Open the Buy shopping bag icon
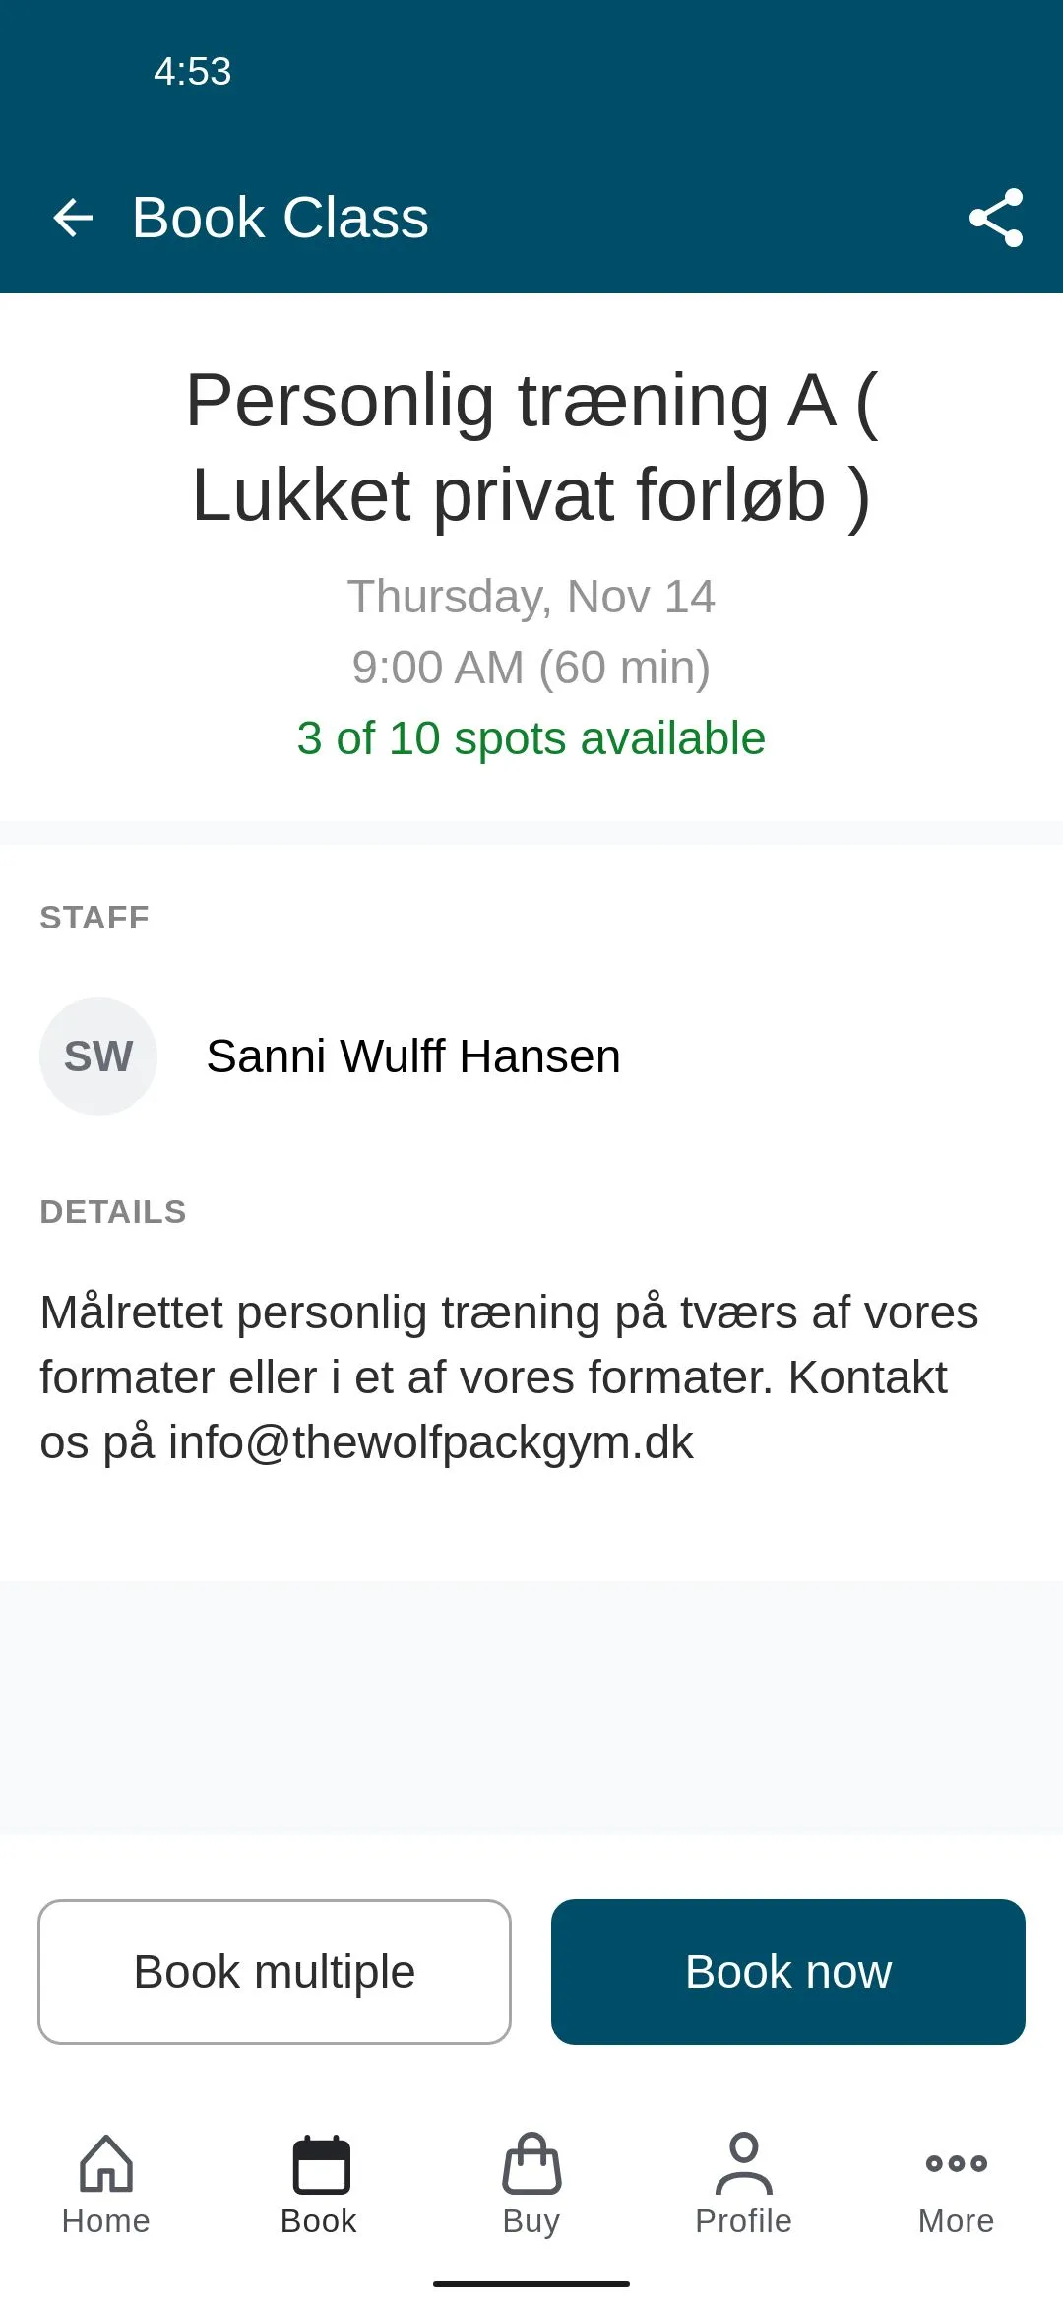 coord(531,2163)
